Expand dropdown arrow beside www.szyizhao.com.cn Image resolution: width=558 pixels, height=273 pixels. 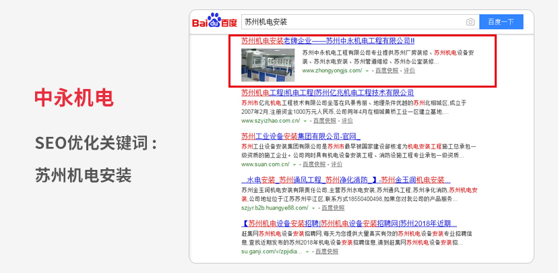tap(305, 121)
